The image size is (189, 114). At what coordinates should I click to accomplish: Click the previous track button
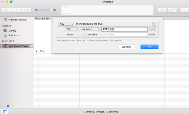coord(6,10)
